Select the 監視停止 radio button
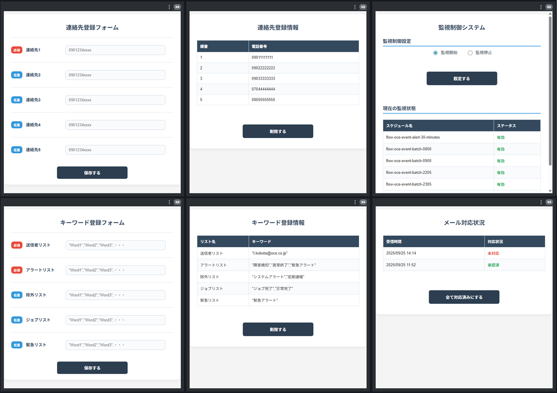The height and width of the screenshot is (393, 557). (x=470, y=53)
